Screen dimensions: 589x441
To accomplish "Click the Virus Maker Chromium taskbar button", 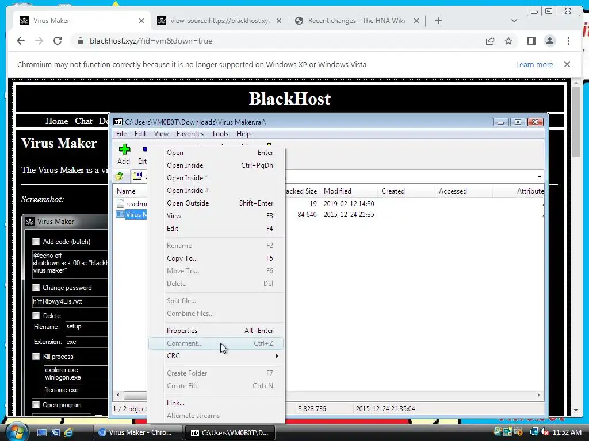I will pos(137,432).
